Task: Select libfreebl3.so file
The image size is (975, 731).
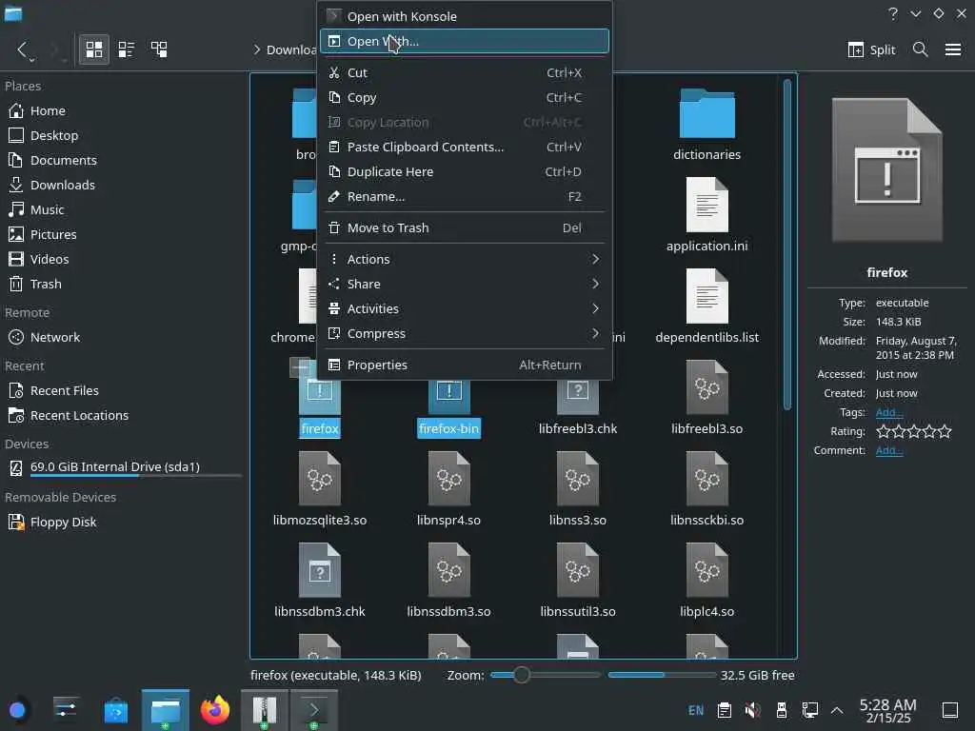Action: pos(707,398)
